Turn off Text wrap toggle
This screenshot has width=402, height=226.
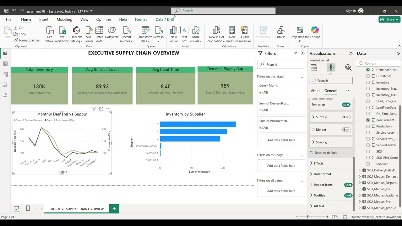pyautogui.click(x=346, y=105)
